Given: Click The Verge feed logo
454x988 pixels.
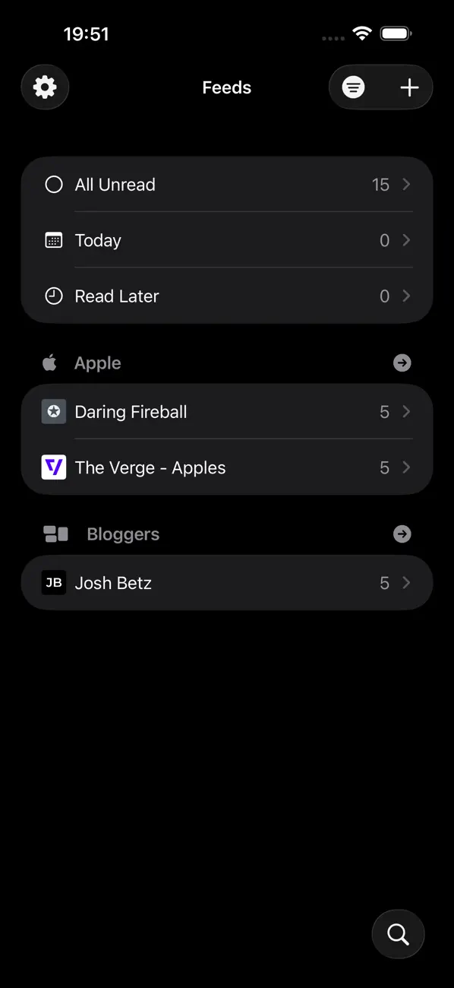Looking at the screenshot, I should [x=53, y=467].
